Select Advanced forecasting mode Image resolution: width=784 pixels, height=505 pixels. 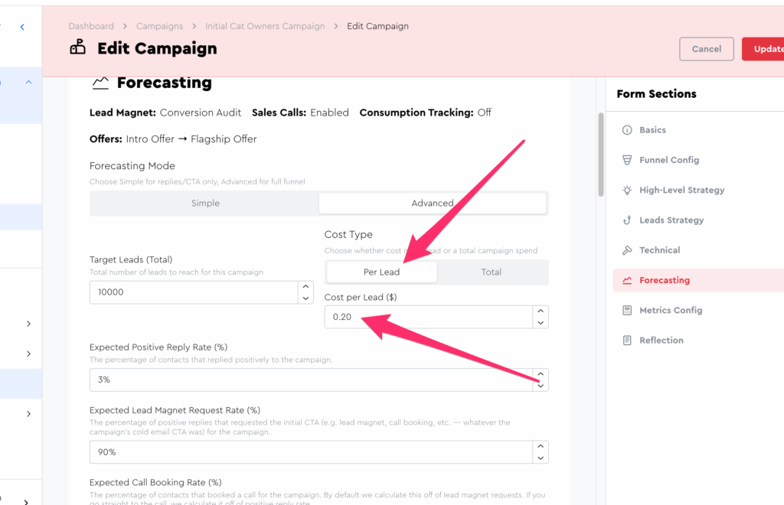pyautogui.click(x=433, y=204)
